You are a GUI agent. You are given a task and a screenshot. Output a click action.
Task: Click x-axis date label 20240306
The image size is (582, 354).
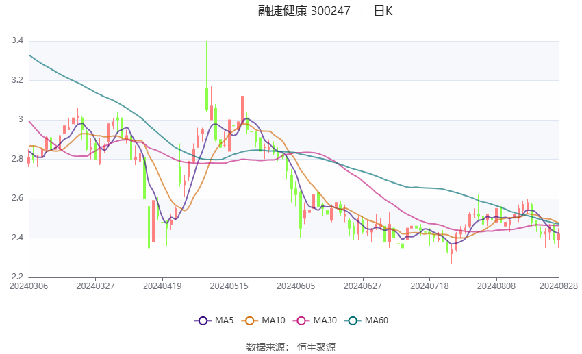(29, 286)
